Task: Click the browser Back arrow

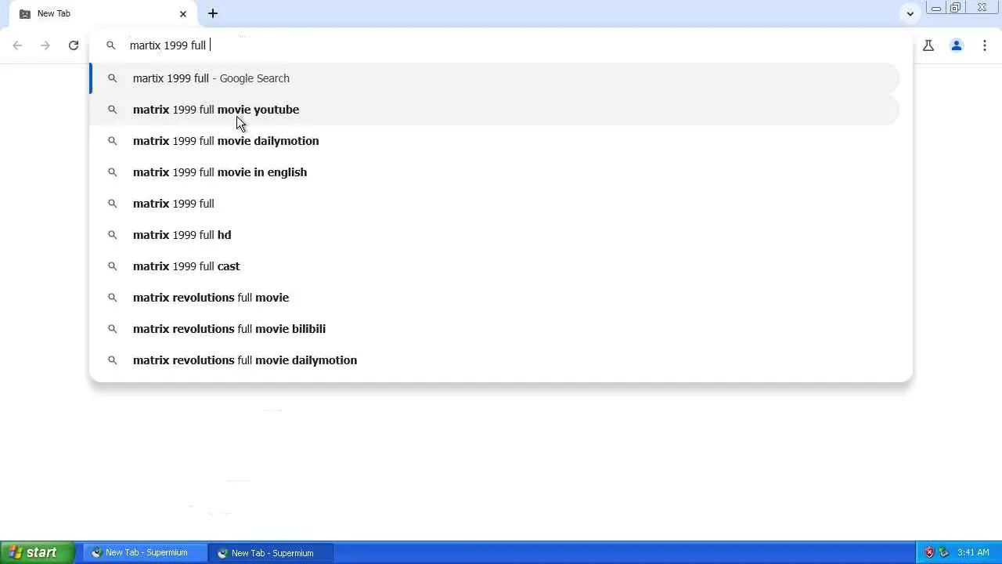Action: pyautogui.click(x=17, y=45)
